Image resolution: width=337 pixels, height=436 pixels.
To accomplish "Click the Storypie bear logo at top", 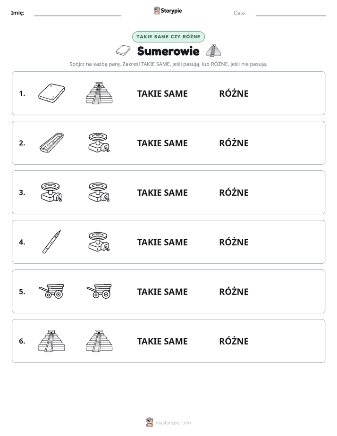I will tap(157, 10).
